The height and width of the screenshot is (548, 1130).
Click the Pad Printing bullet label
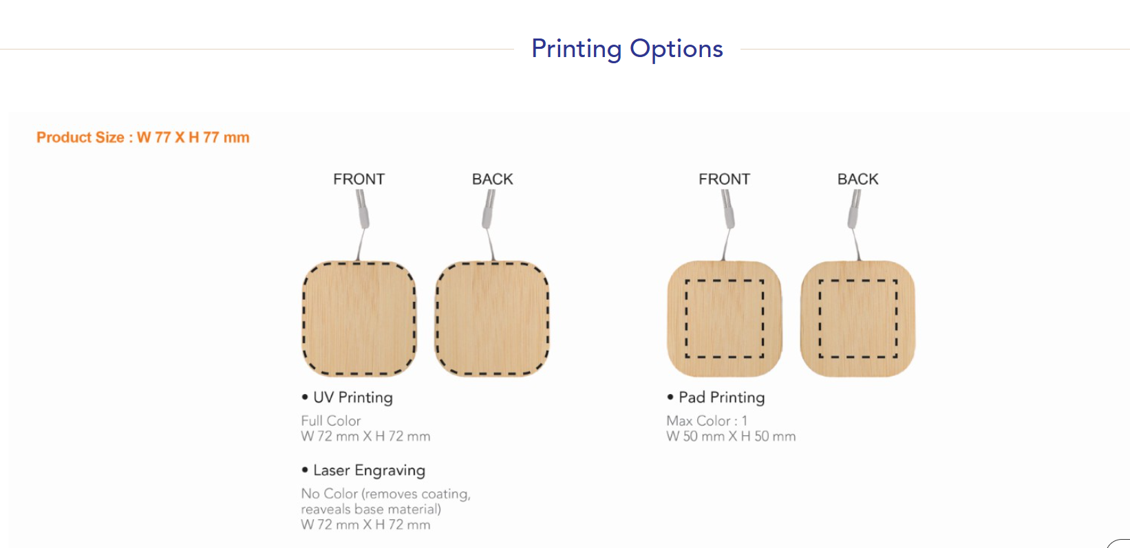[721, 397]
